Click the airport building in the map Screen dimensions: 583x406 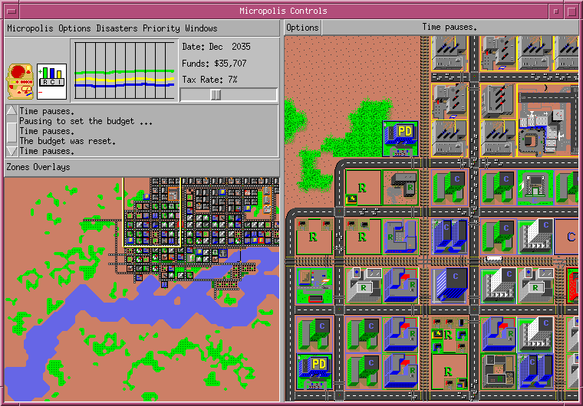(548, 120)
